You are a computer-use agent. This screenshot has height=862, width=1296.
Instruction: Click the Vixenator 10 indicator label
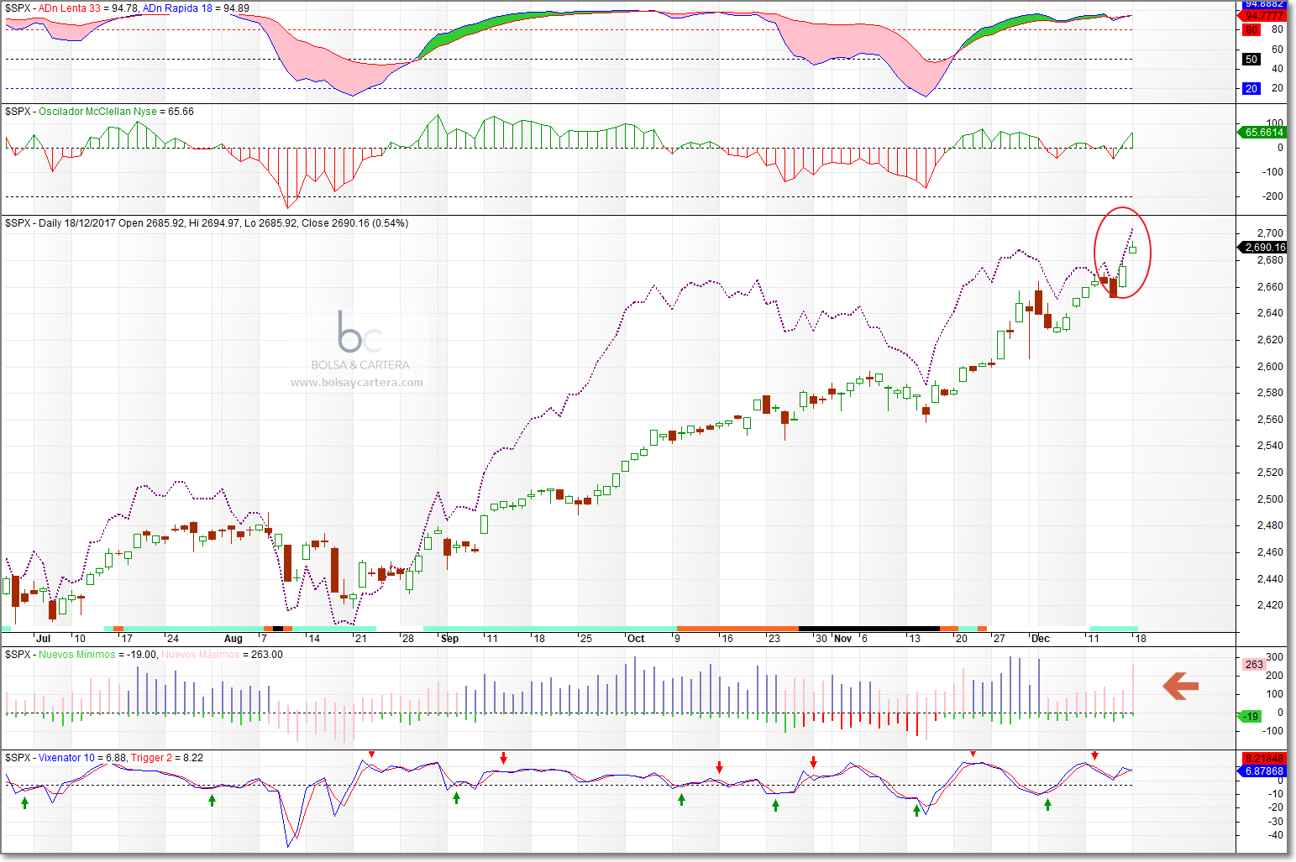66,758
